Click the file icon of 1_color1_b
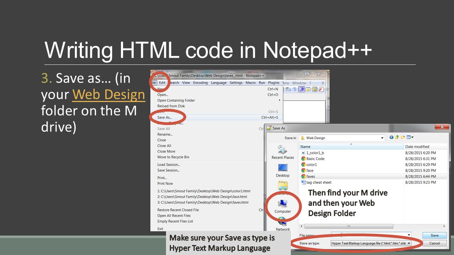The height and width of the screenshot is (255, 454). (x=303, y=153)
